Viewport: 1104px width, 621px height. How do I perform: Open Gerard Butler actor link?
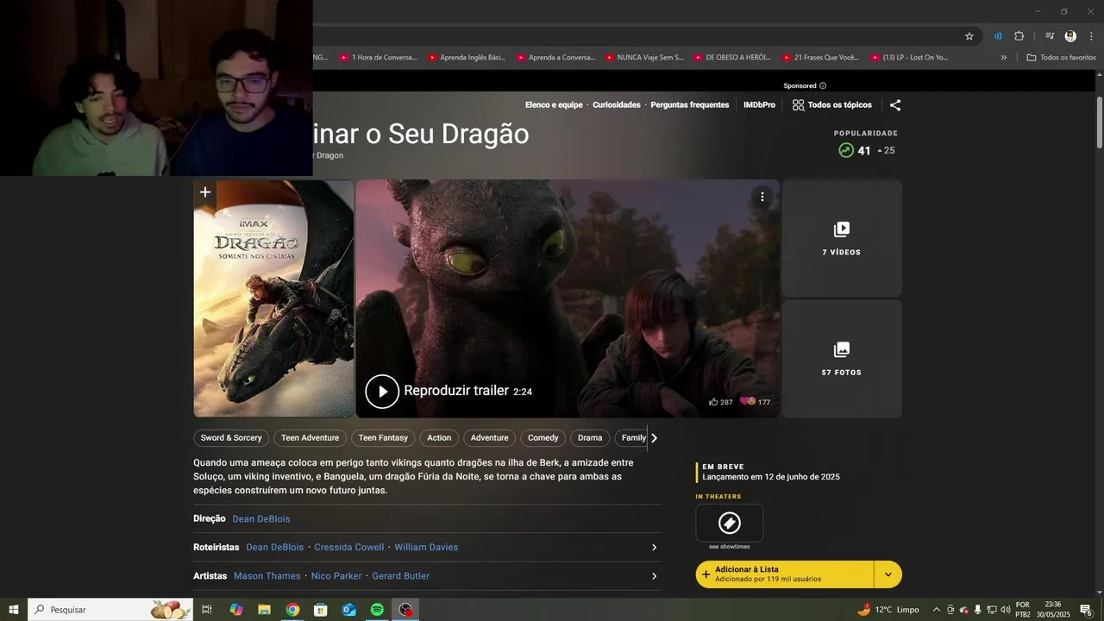coord(400,576)
